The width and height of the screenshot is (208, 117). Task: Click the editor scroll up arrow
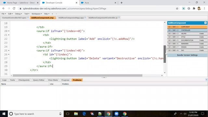[165, 22]
